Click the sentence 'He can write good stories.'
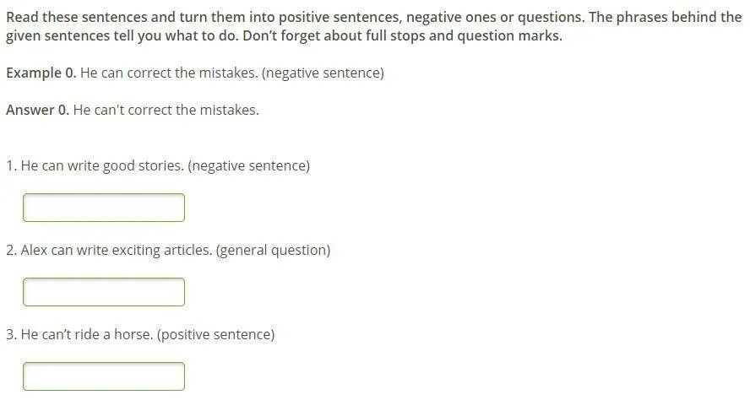This screenshot has height=411, width=750. click(x=102, y=165)
